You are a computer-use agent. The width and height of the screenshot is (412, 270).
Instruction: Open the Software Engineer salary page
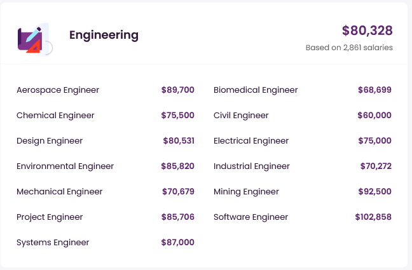point(251,217)
